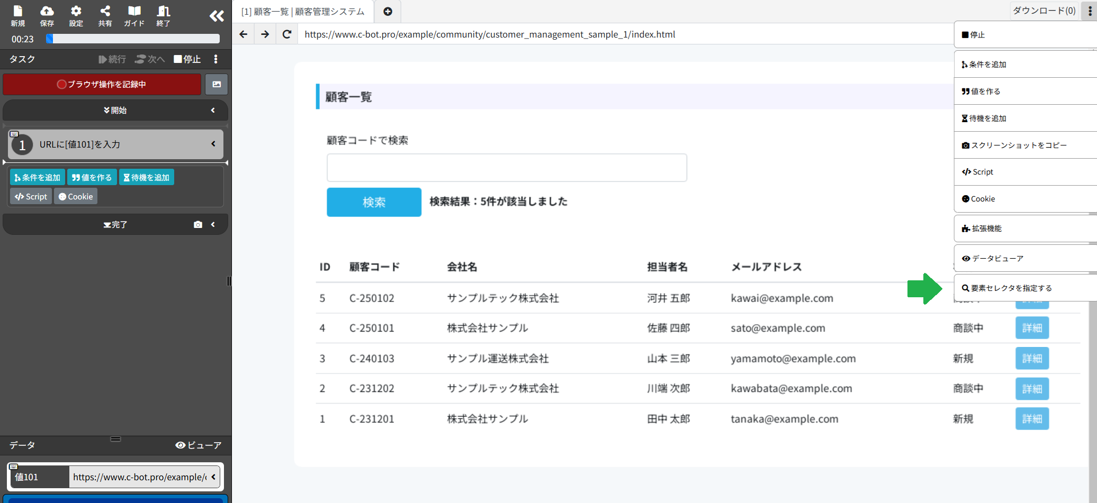Screen dimensions: 1097x503
Task: Expand the 完了 section arrow
Action: pos(213,225)
